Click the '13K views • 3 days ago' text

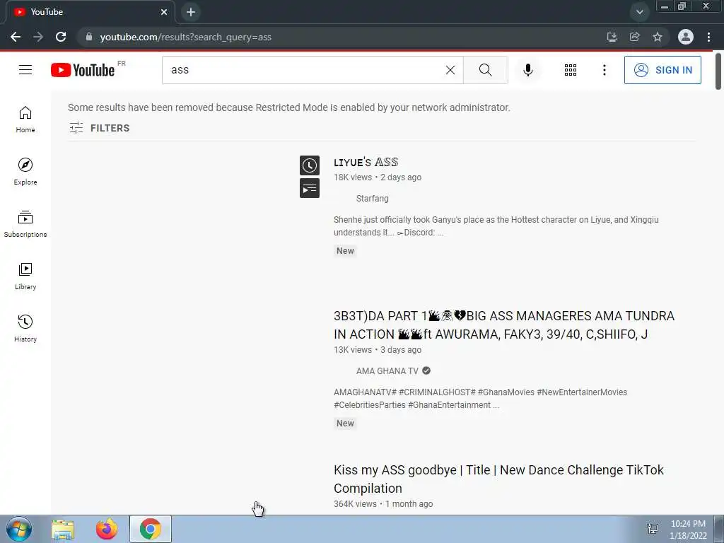coord(378,350)
